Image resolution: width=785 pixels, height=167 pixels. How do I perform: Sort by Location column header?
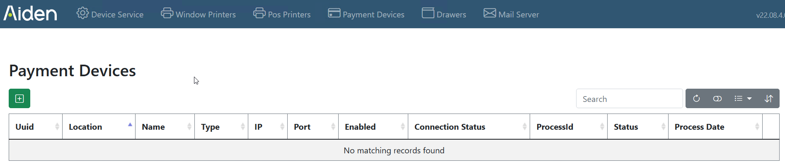pos(99,127)
